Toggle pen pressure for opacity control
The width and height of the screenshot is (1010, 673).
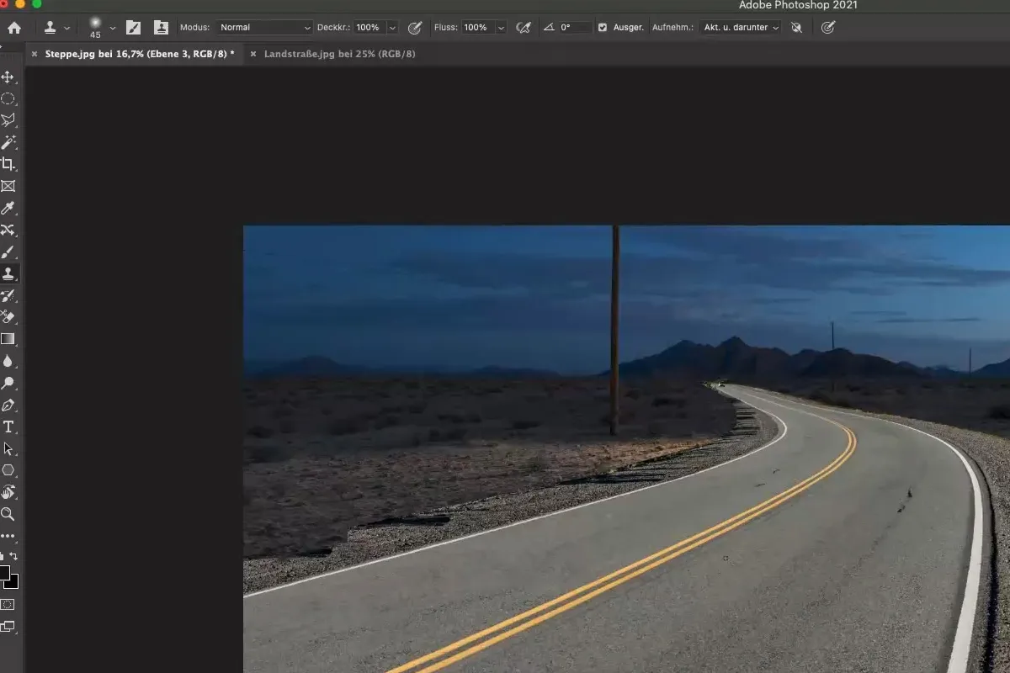pyautogui.click(x=415, y=27)
